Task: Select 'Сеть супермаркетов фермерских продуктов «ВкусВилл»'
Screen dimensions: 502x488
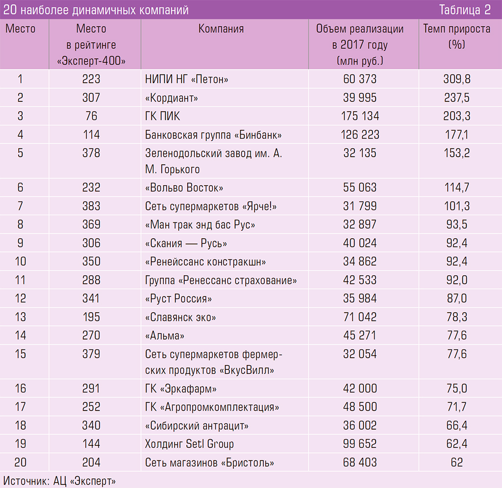Action: [214, 362]
